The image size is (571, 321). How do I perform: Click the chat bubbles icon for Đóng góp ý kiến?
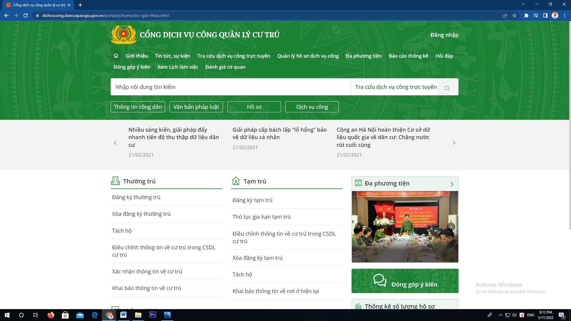pyautogui.click(x=380, y=280)
